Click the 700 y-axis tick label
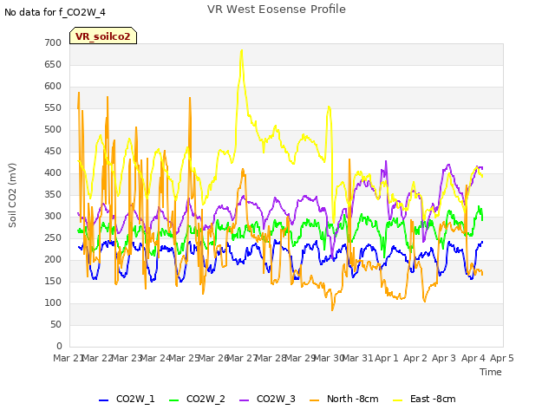 click(x=53, y=42)
